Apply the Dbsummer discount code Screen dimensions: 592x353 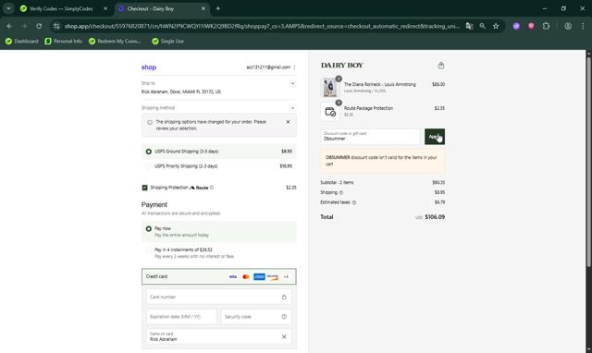(435, 137)
